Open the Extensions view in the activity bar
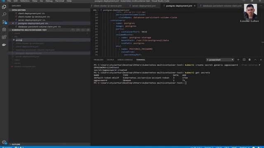264x148 pixels. (x=4, y=37)
